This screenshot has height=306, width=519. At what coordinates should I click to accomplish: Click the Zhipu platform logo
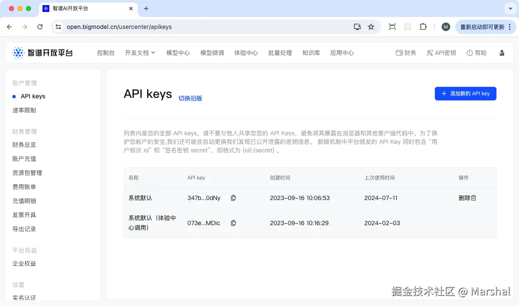[43, 53]
